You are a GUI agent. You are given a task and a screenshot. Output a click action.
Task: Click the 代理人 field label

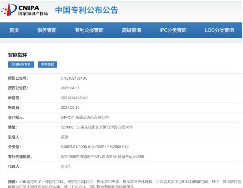(x=14, y=166)
